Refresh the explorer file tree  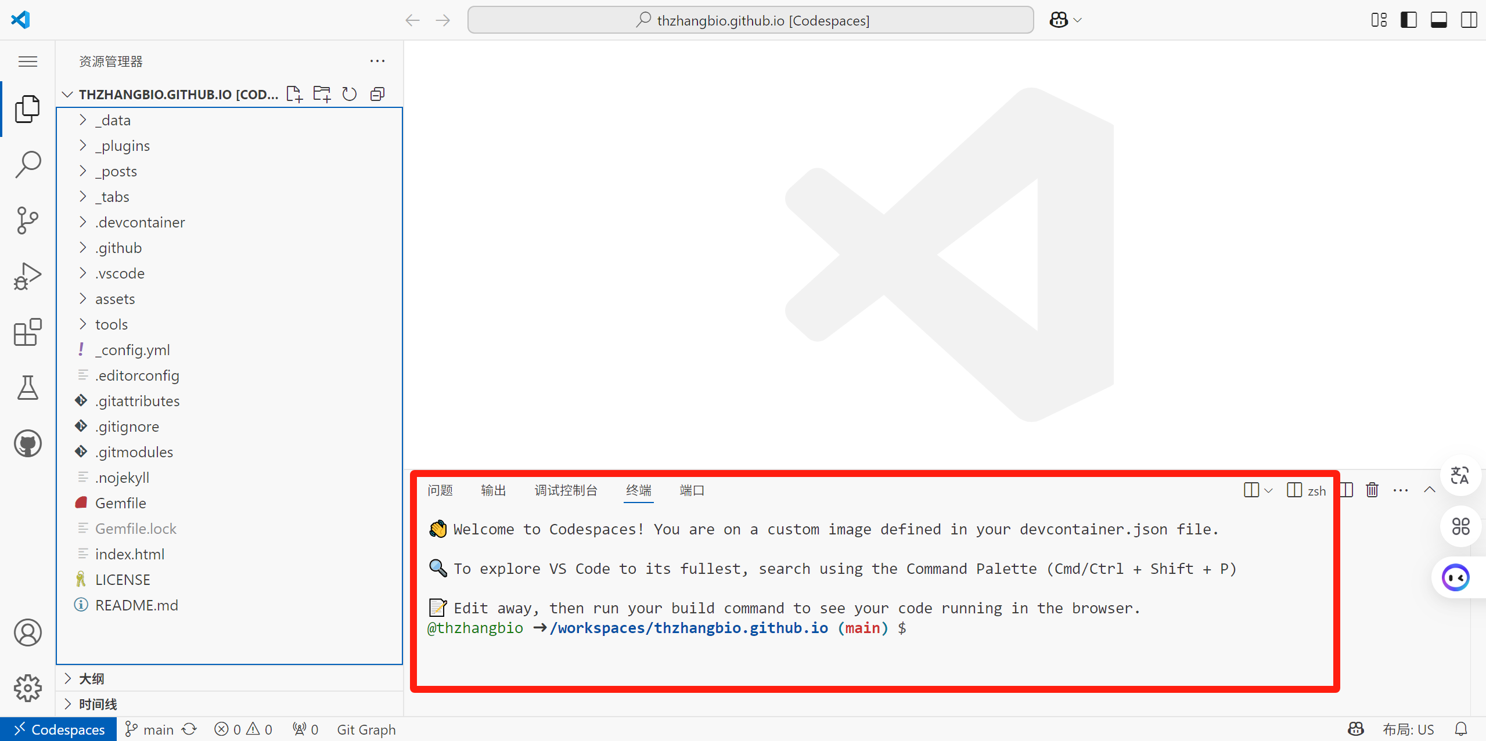[349, 94]
